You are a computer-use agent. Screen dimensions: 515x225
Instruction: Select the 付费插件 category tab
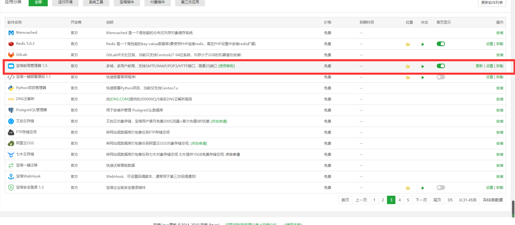coord(158,2)
